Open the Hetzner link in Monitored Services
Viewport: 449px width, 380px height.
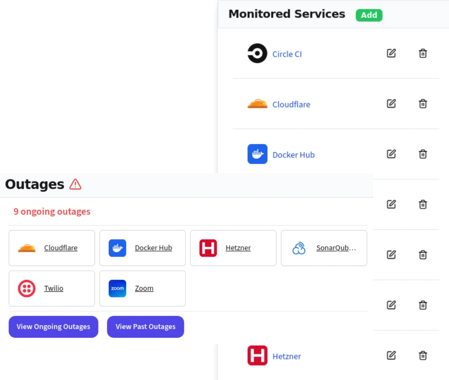287,356
